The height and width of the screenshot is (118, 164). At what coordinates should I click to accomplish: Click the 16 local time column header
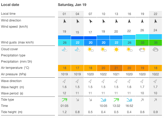pos(129,14)
